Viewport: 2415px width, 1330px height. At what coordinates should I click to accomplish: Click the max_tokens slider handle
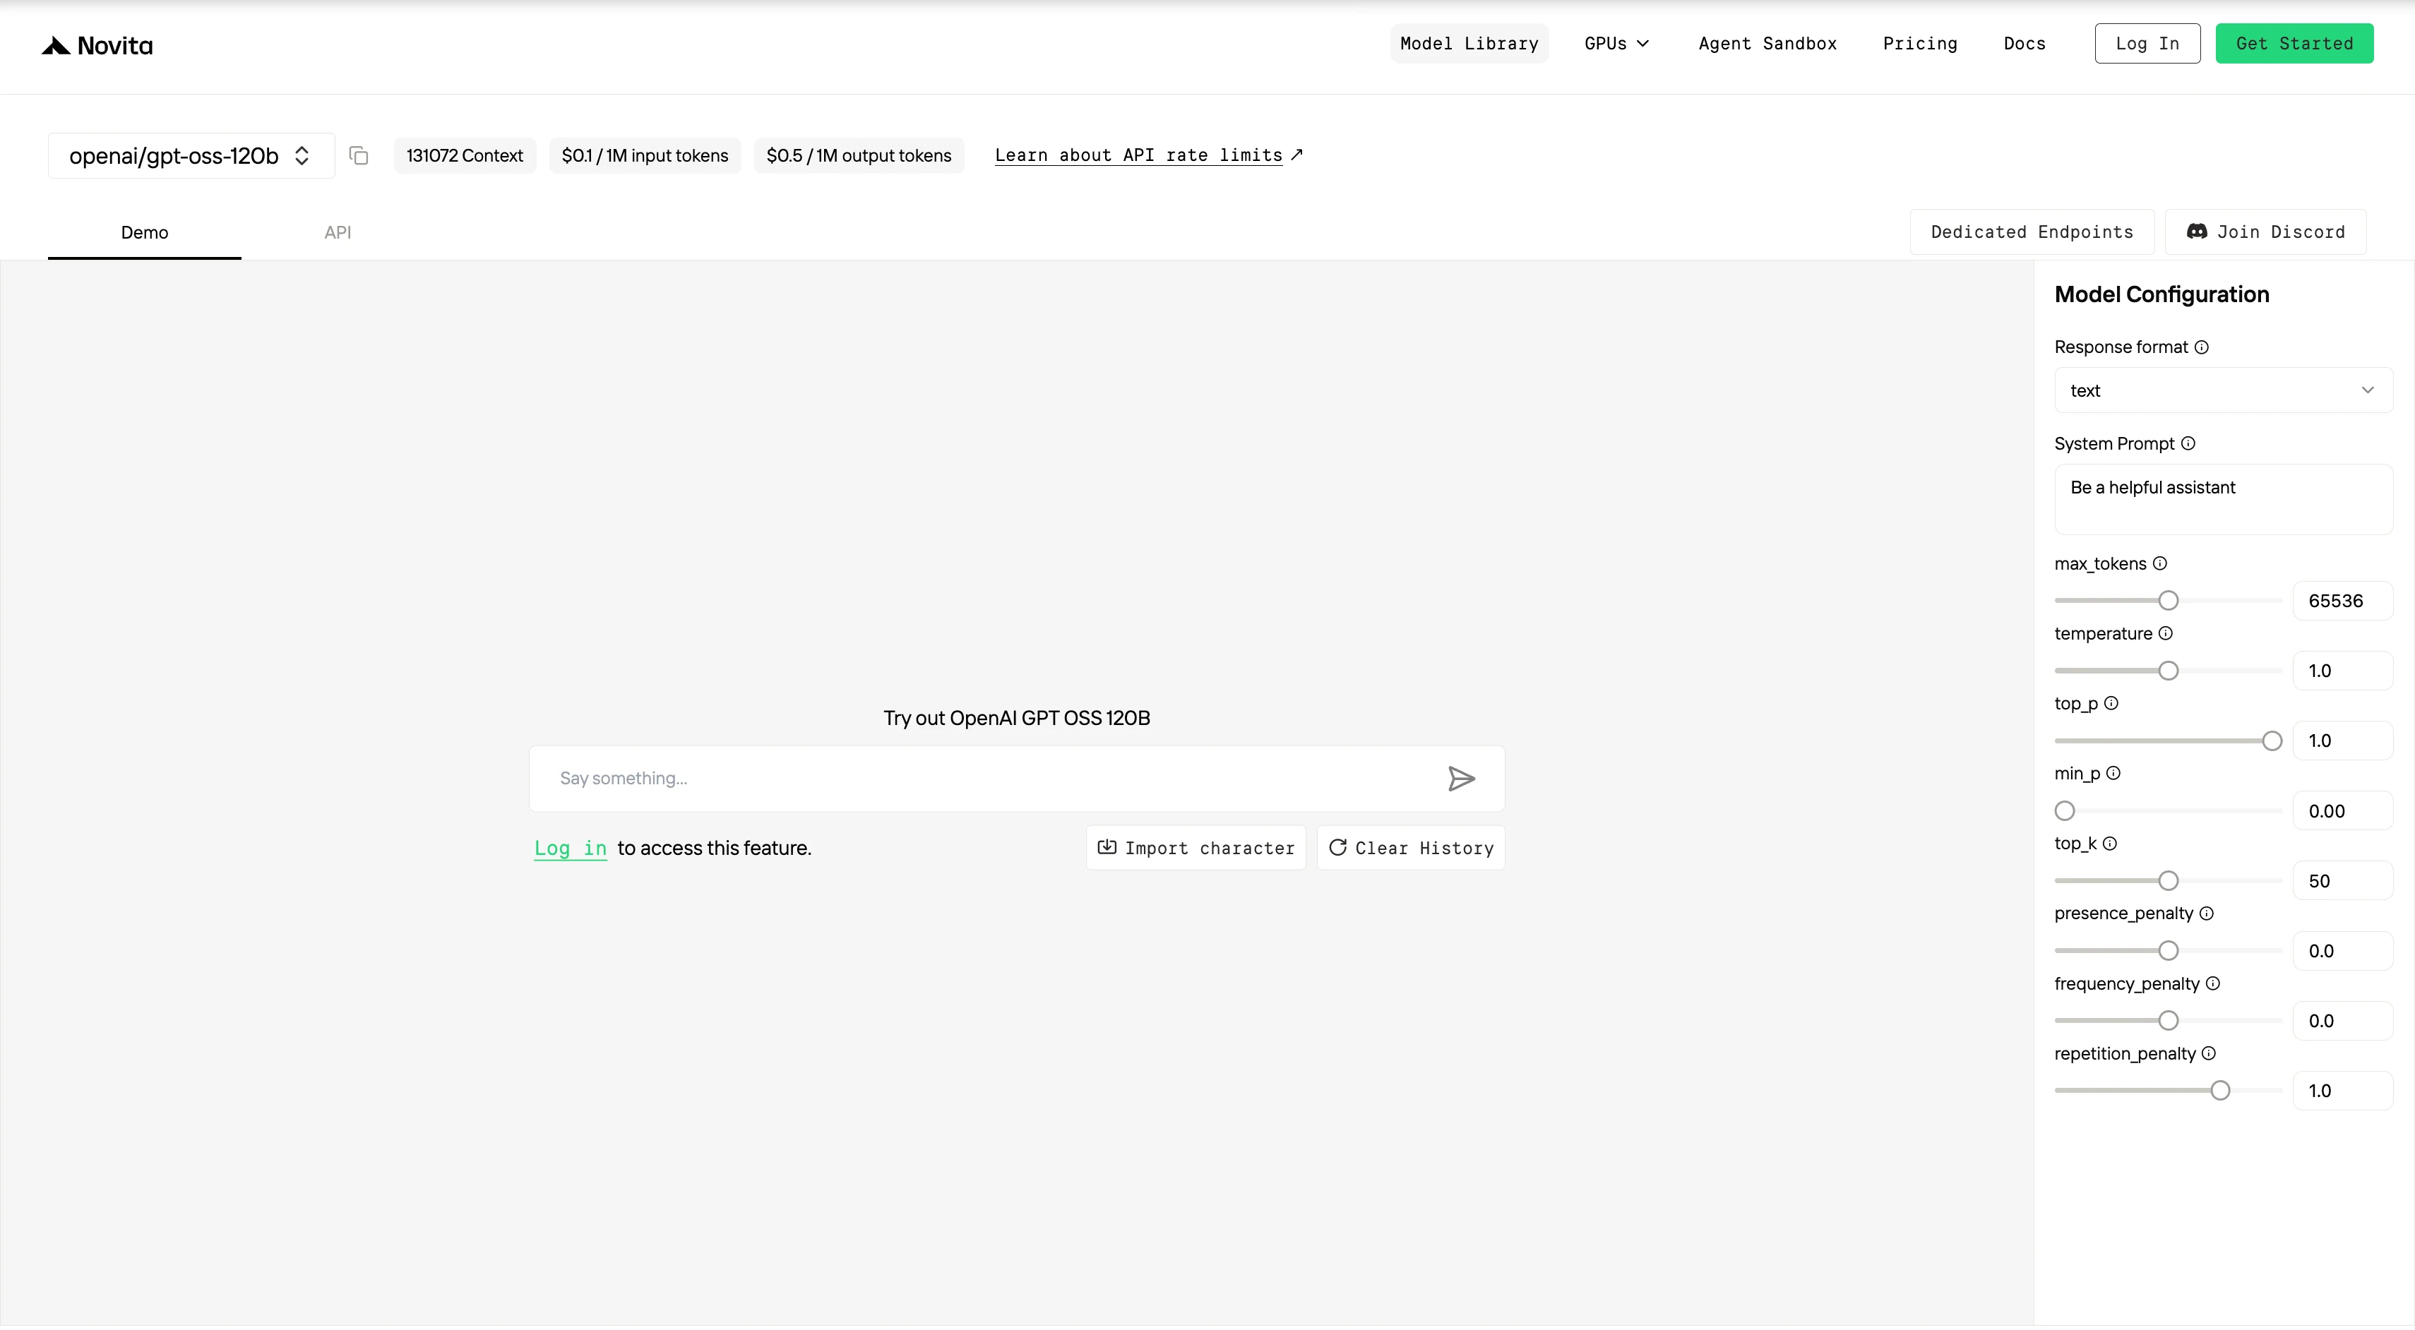(x=2168, y=601)
